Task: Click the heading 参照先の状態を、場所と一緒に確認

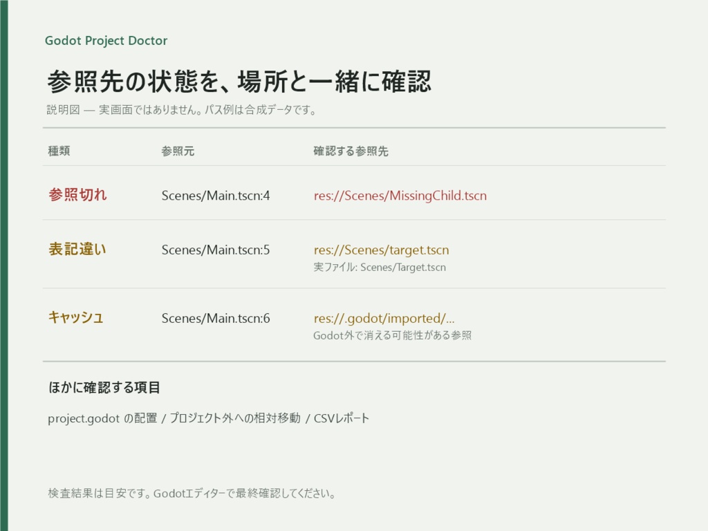Action: (x=239, y=82)
